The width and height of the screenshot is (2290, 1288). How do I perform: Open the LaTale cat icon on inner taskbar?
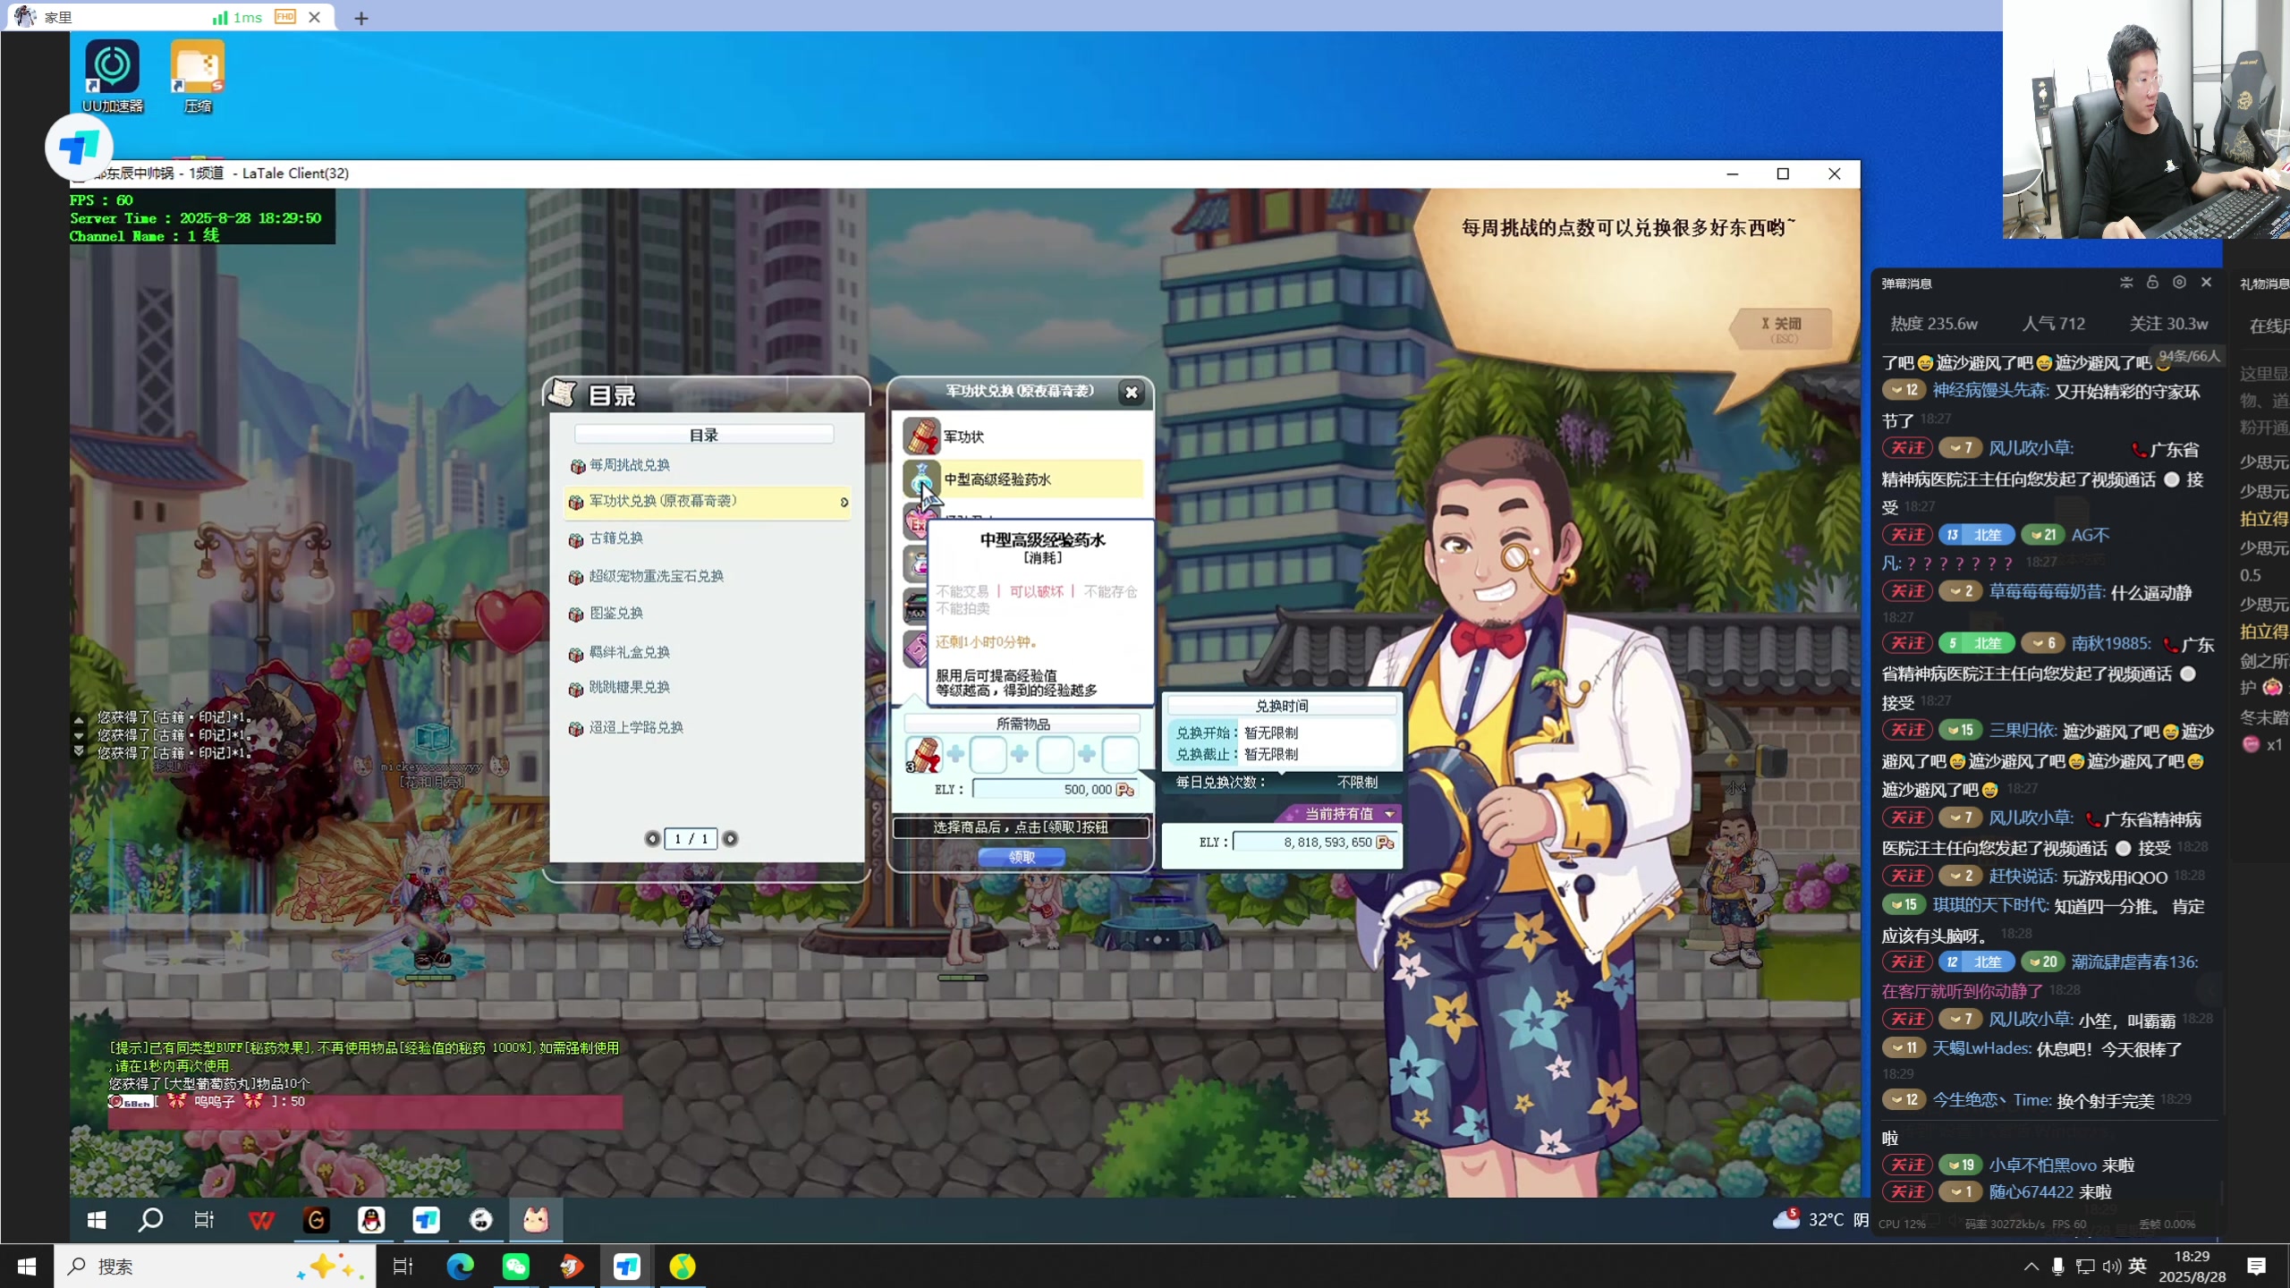(x=536, y=1220)
